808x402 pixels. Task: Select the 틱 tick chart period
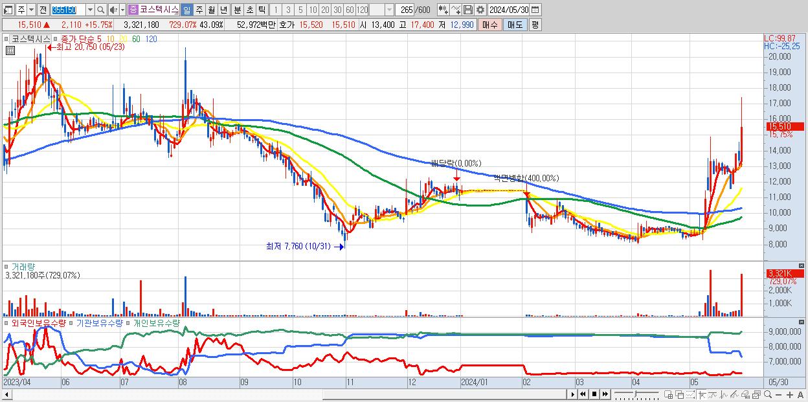click(x=262, y=10)
